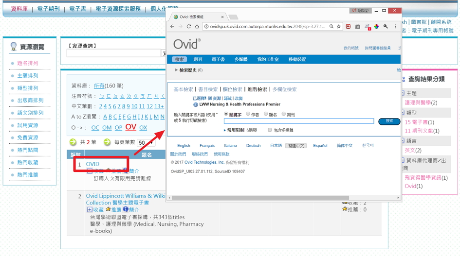Image resolution: width=460 pixels, height=256 pixels.
Task: Open the red fast-forward extension icon
Action: pos(348,26)
